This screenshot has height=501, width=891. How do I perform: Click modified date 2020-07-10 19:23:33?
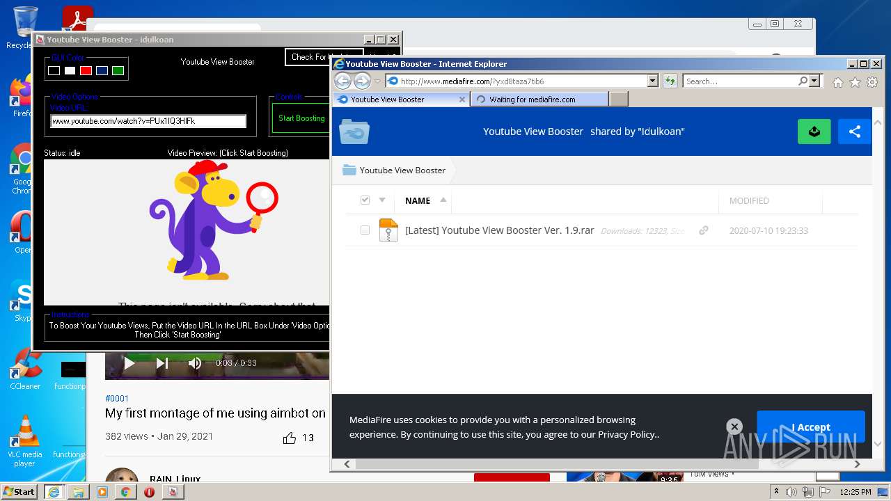768,230
